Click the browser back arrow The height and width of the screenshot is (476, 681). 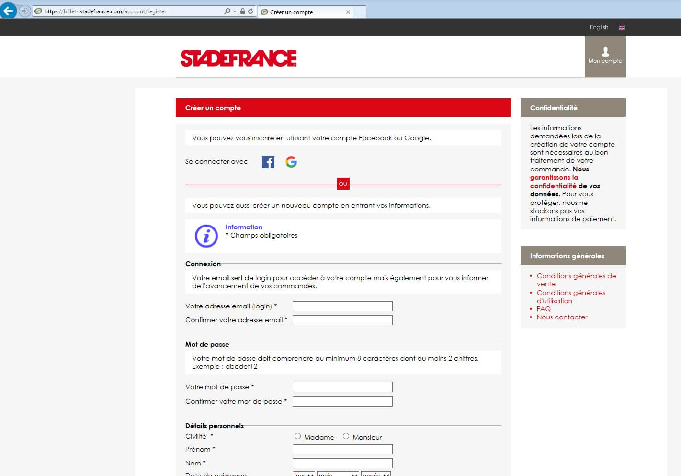[8, 11]
